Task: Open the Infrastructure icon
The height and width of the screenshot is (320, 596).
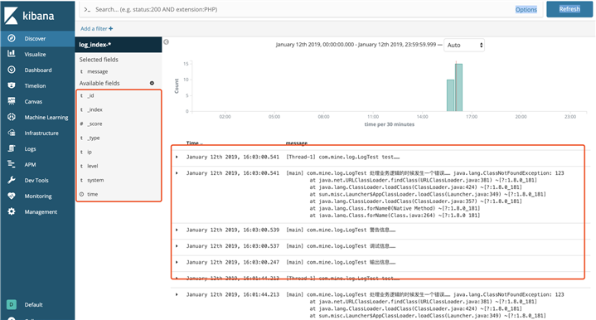Action: [12, 133]
